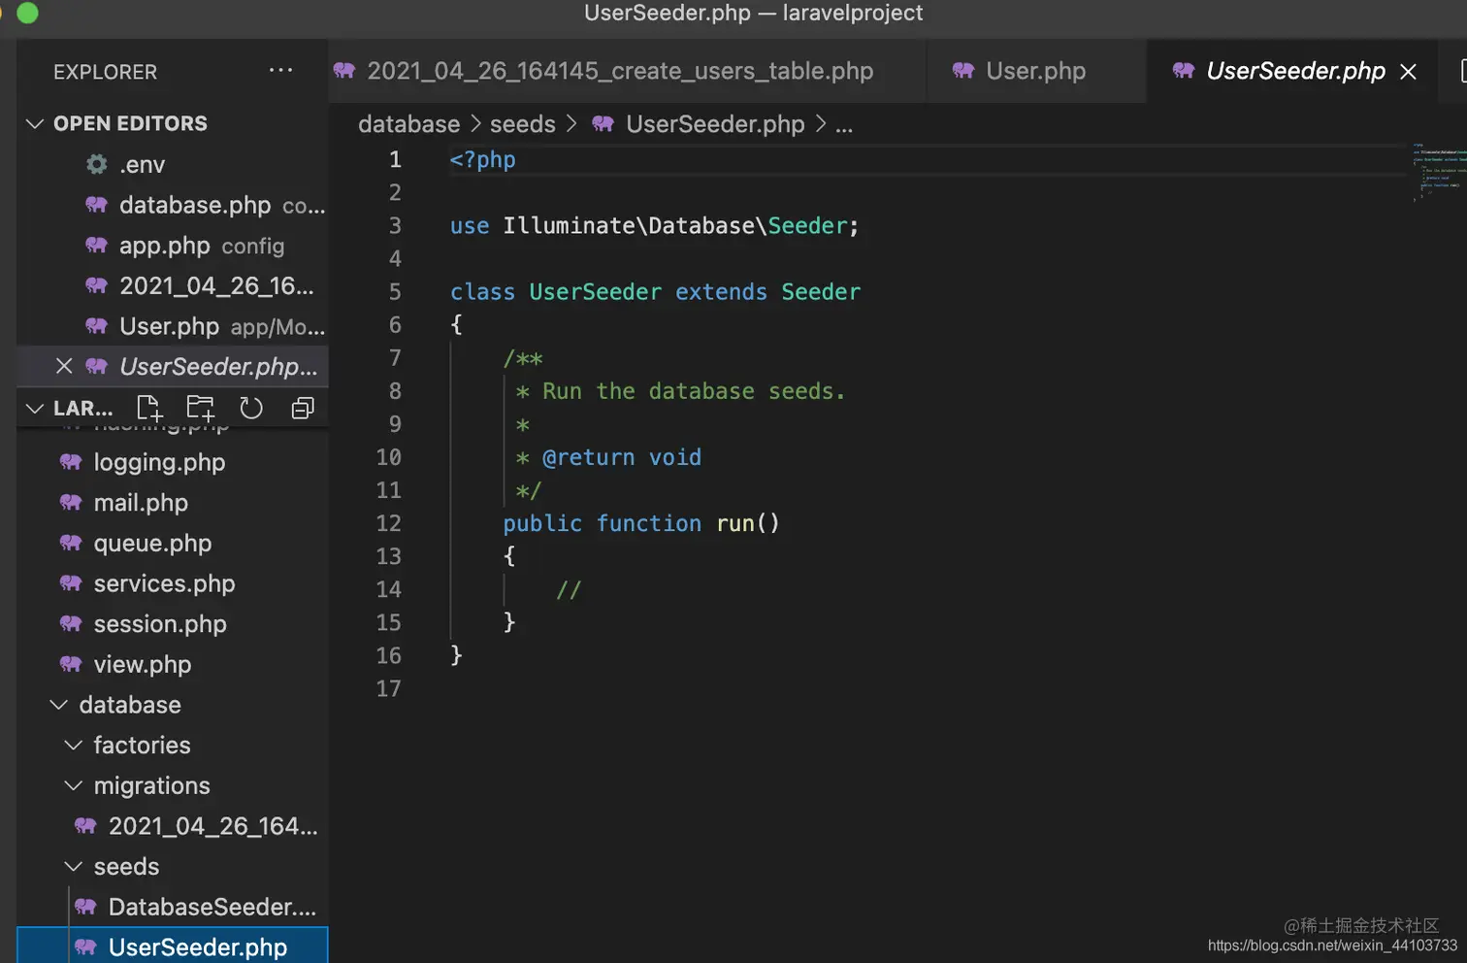This screenshot has width=1467, height=963.
Task: Click UserSeeder.php in the breadcrumb
Action: pos(715,124)
